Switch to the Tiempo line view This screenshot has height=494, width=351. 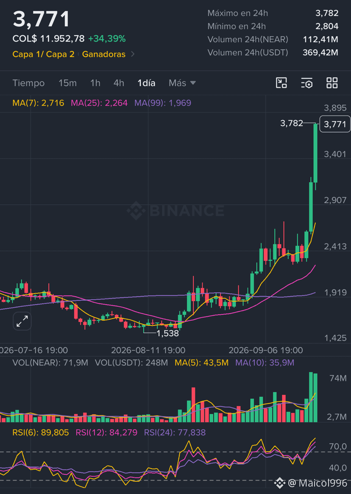(x=29, y=83)
